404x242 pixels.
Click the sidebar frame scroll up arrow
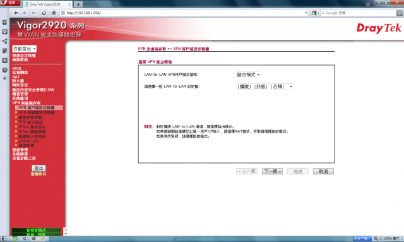pyautogui.click(x=66, y=229)
